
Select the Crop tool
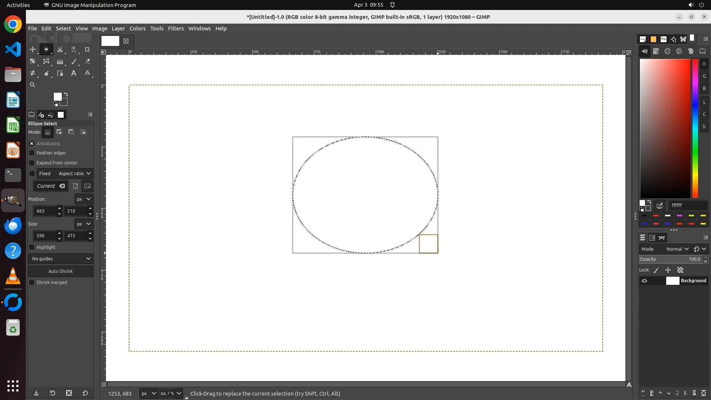pos(87,49)
